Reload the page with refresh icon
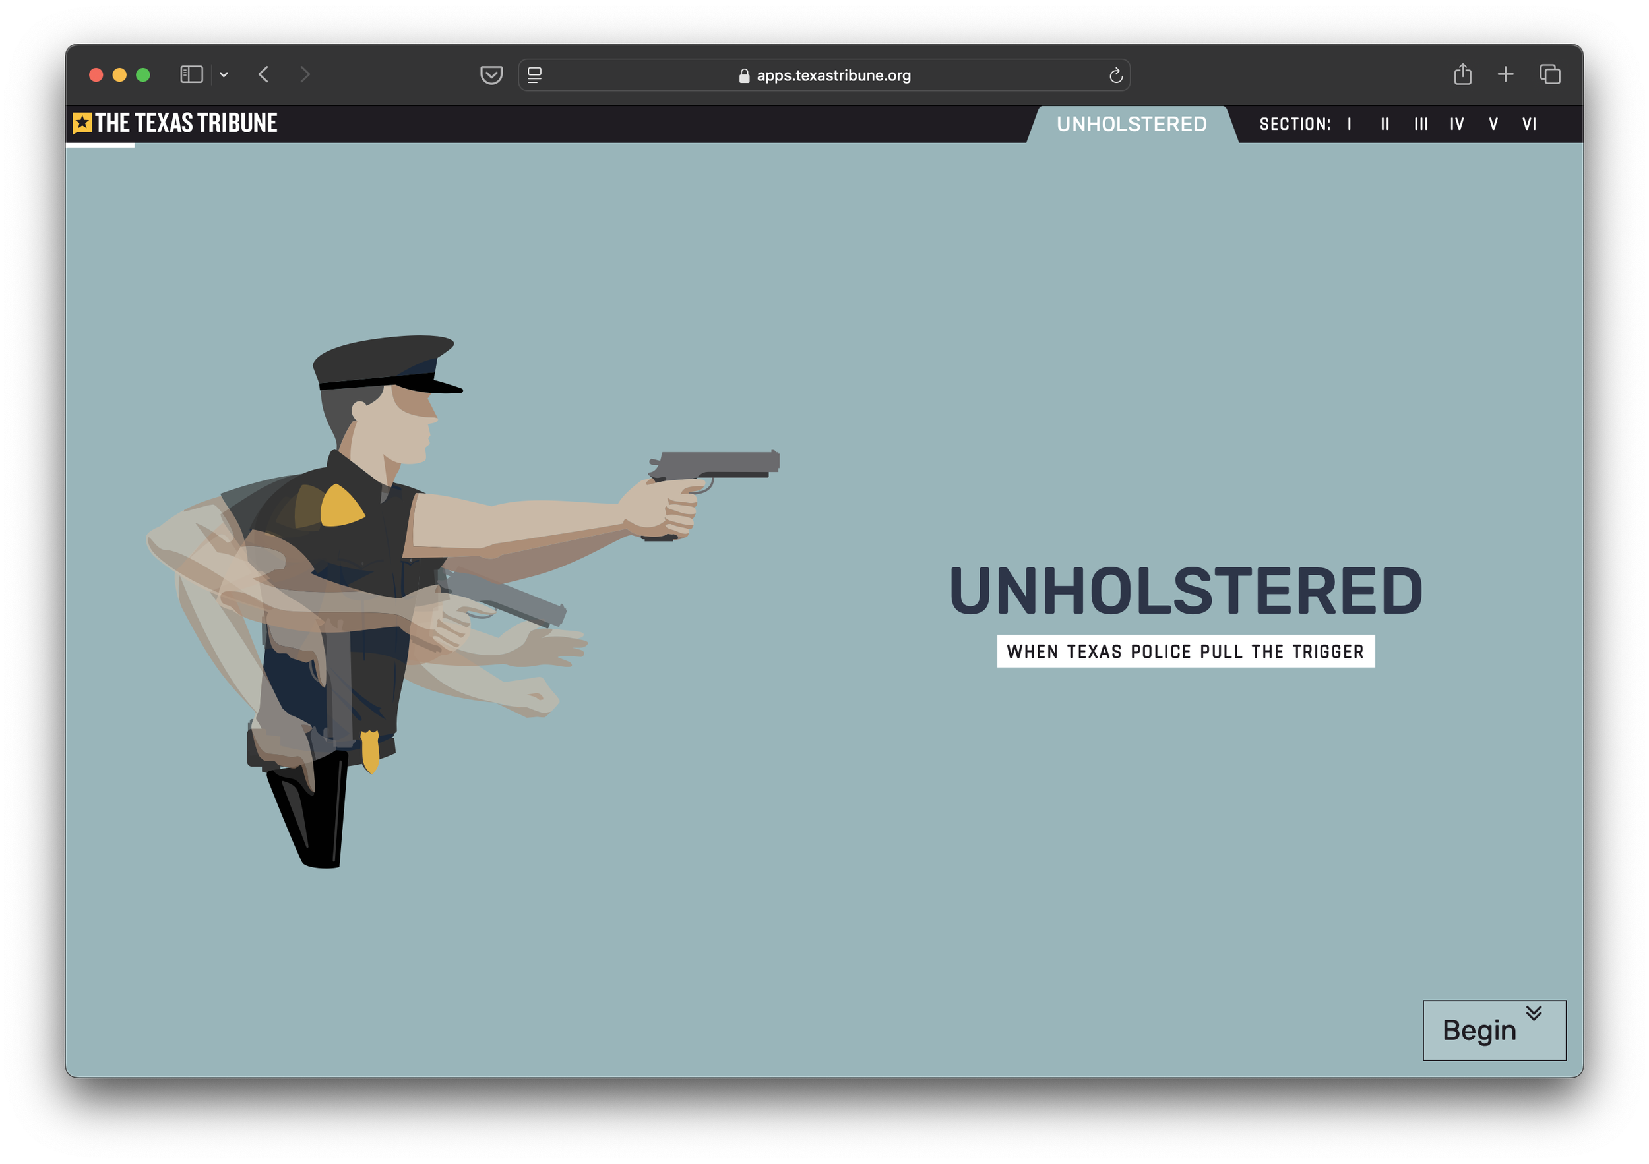This screenshot has width=1649, height=1164. pos(1115,75)
